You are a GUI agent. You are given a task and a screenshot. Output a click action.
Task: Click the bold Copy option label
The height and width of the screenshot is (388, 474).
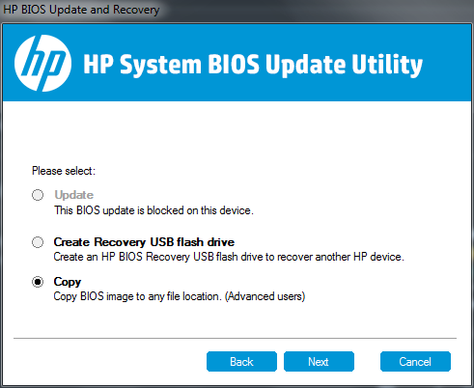coord(68,282)
